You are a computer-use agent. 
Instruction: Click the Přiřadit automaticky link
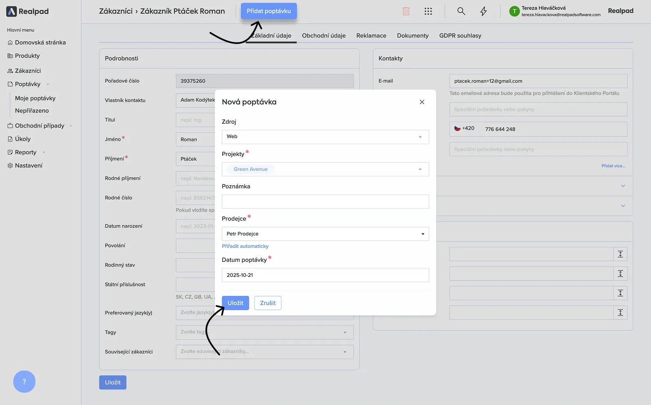tap(245, 246)
